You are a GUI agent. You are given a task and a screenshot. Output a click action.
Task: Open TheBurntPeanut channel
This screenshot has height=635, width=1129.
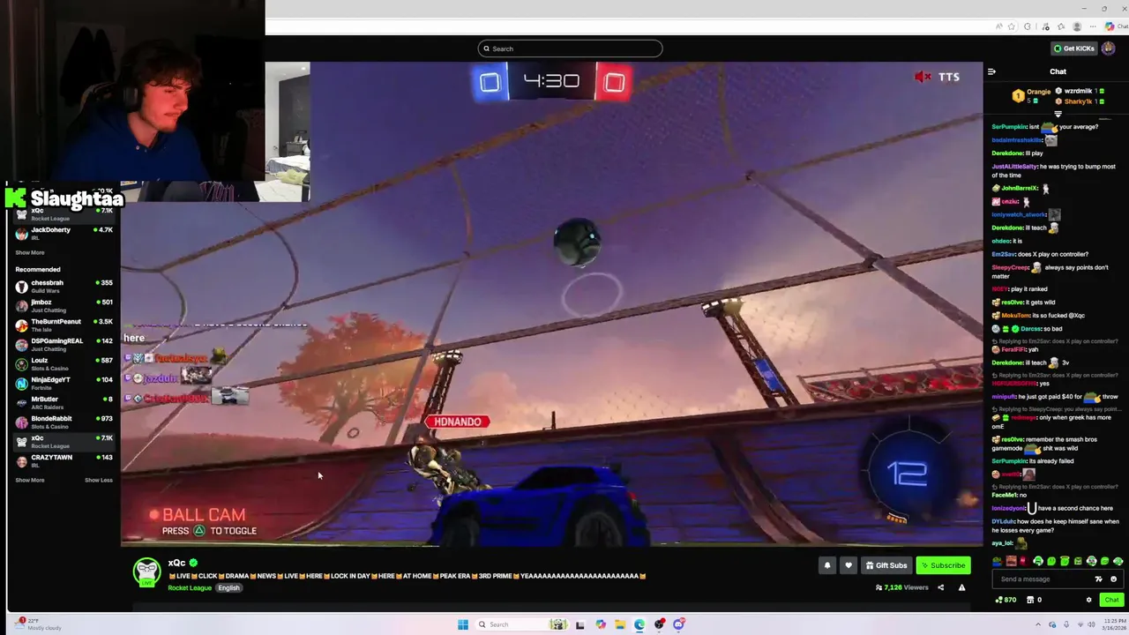tap(64, 325)
